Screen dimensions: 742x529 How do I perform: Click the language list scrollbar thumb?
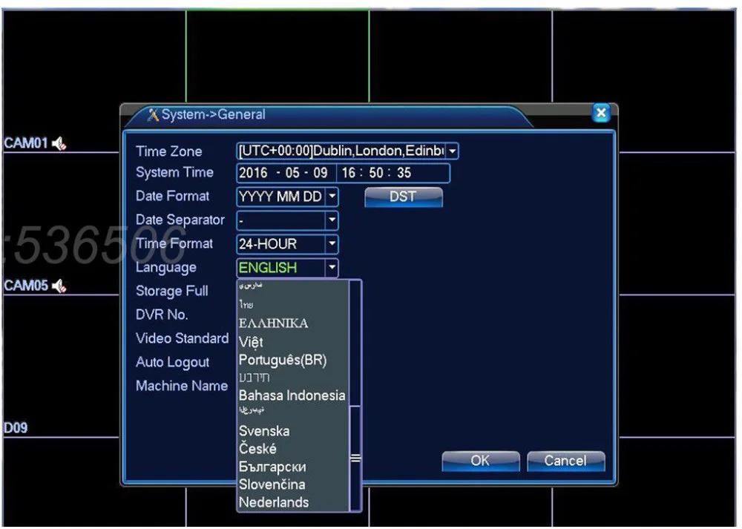355,458
